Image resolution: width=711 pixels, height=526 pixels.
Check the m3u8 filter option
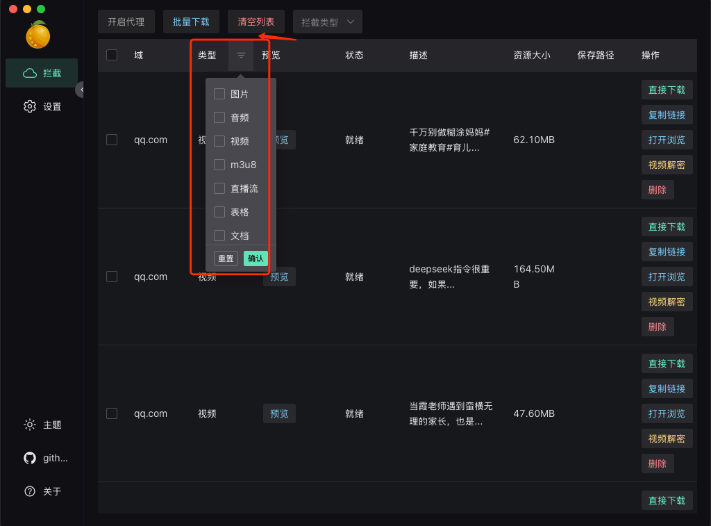tap(219, 164)
